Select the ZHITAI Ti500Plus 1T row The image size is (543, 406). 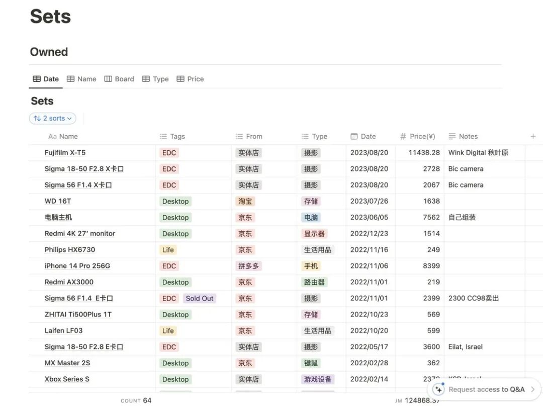pos(78,314)
